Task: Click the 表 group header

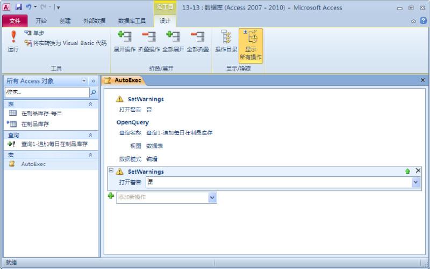Action: coord(51,104)
